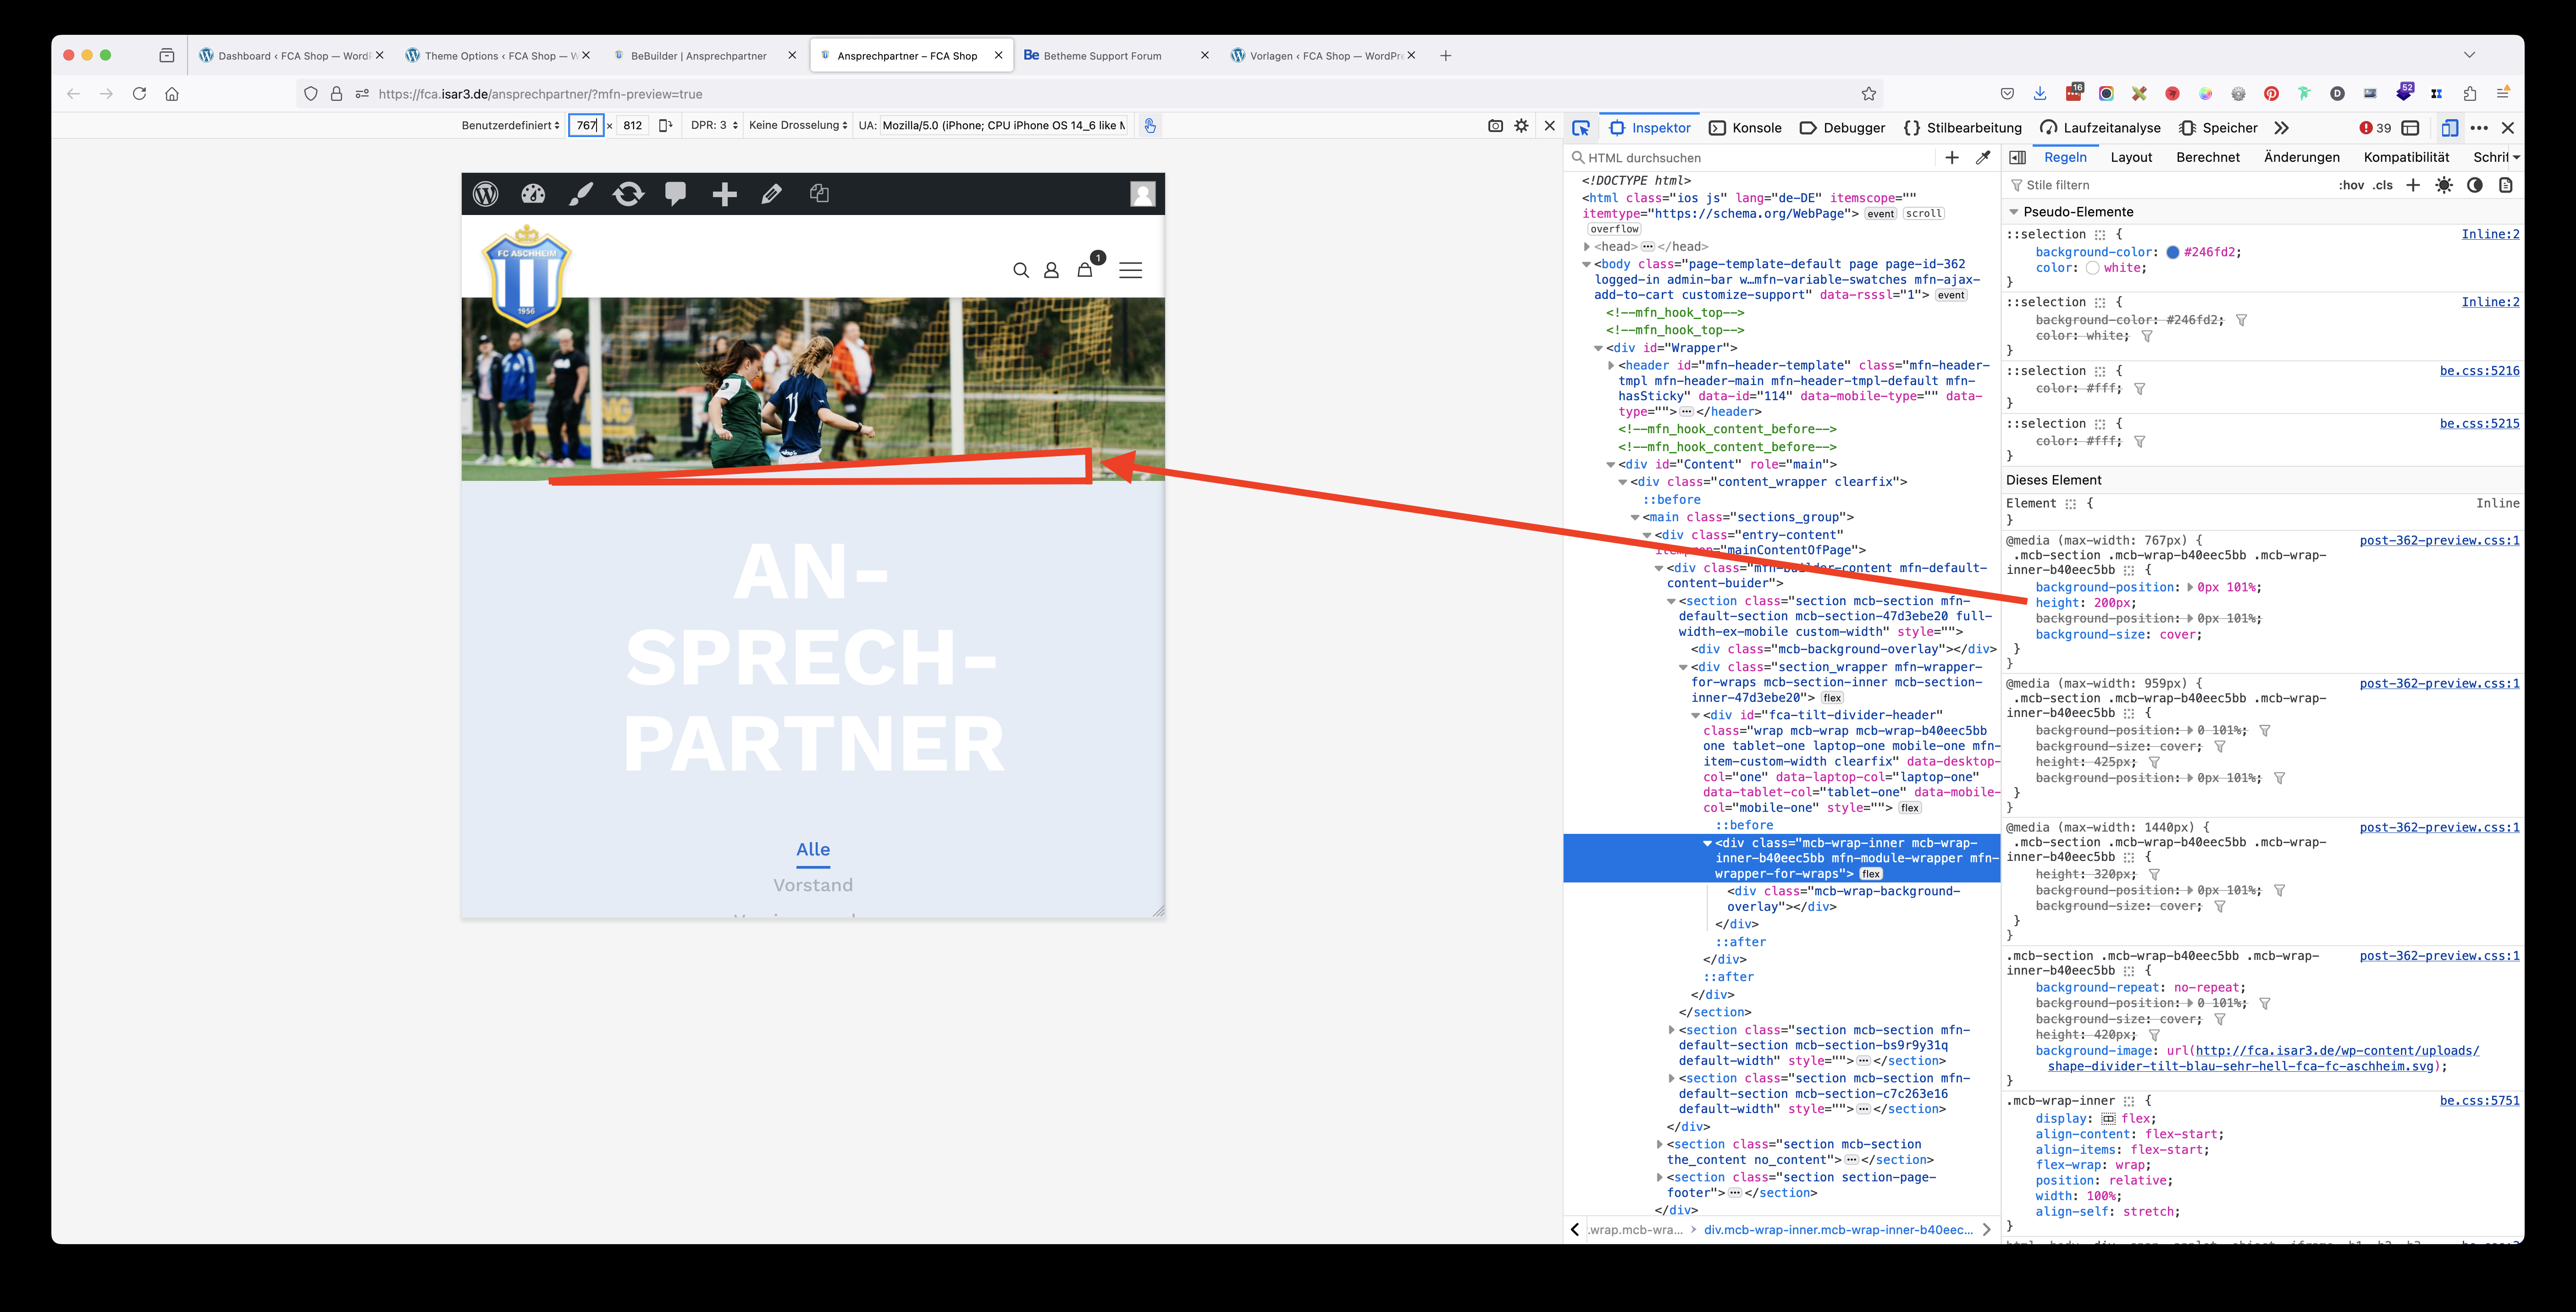The width and height of the screenshot is (2576, 1312).
Task: Collapse the Pseudo-Elemente section
Action: [x=2013, y=212]
